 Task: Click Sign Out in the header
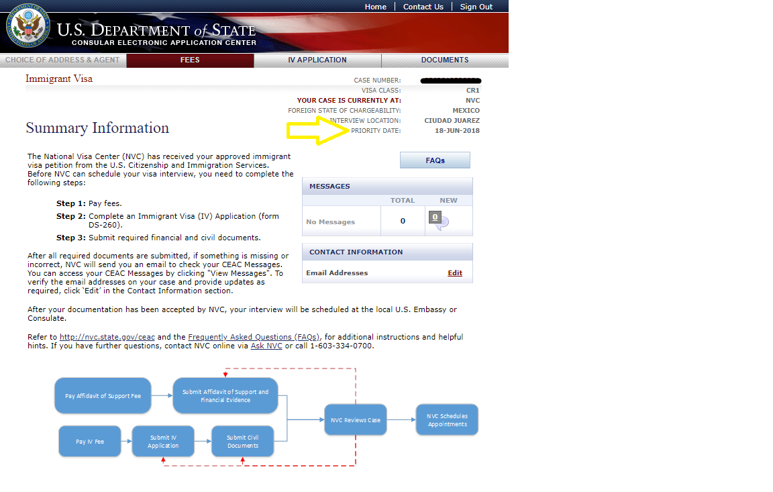pos(476,7)
